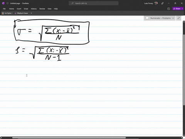
Task: Click the Search (Alt+Q) box
Action: coord(94,3)
